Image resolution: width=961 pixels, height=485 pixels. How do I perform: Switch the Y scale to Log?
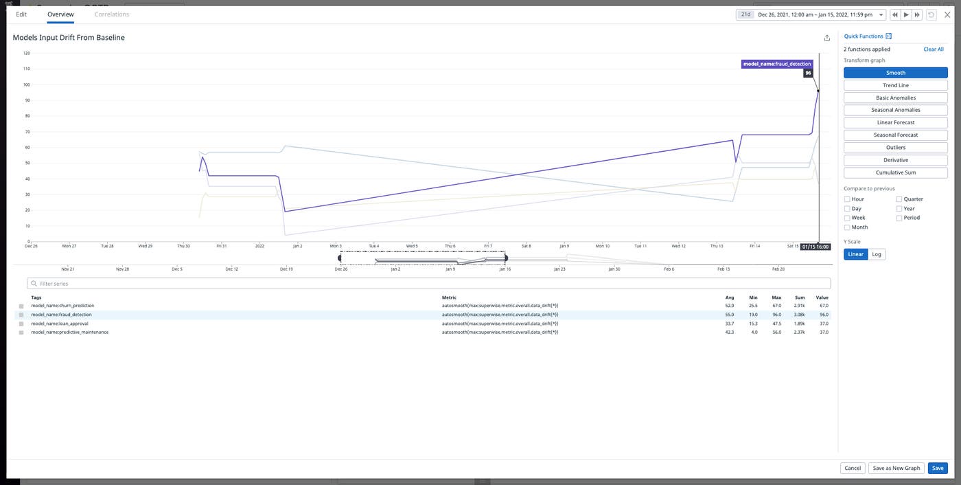876,253
